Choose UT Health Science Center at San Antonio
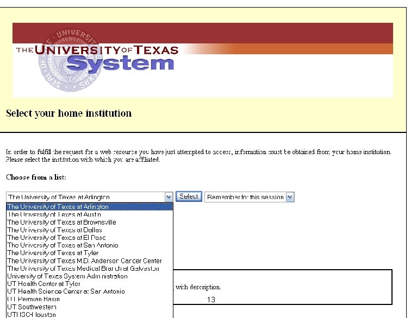 coord(90,291)
